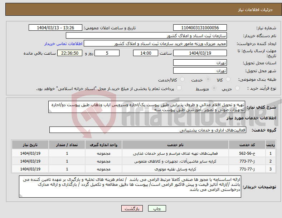
Task: Click the کد خدمت column header
Action: point(247,145)
